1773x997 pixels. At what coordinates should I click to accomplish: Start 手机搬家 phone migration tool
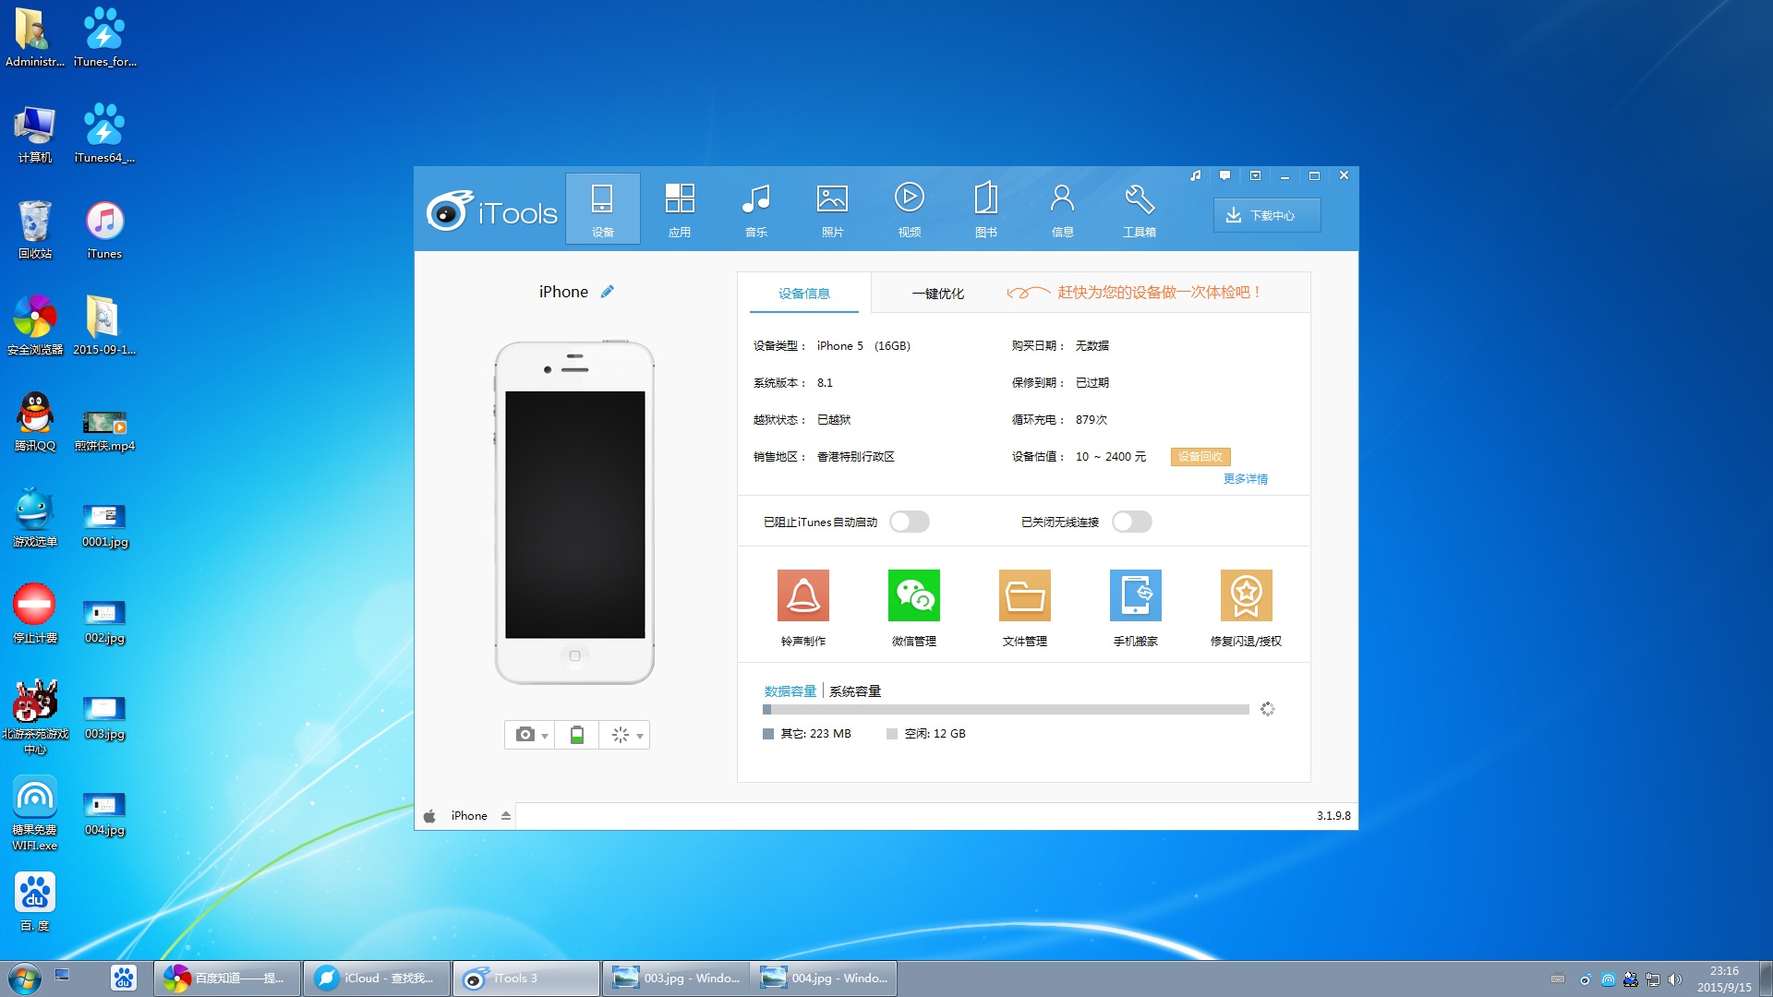pos(1136,605)
